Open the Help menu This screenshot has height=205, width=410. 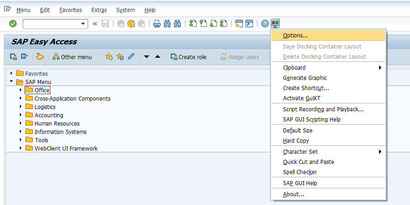150,10
